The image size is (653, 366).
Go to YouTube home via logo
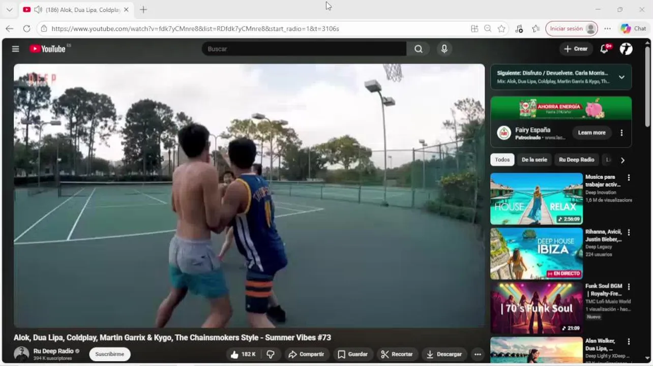48,49
